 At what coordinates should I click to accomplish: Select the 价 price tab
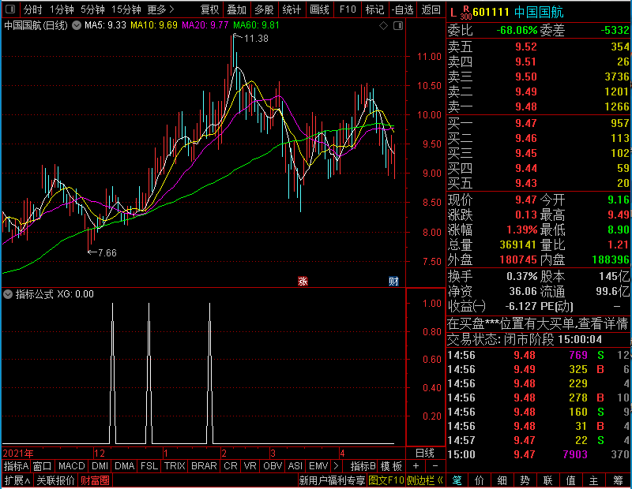click(480, 480)
